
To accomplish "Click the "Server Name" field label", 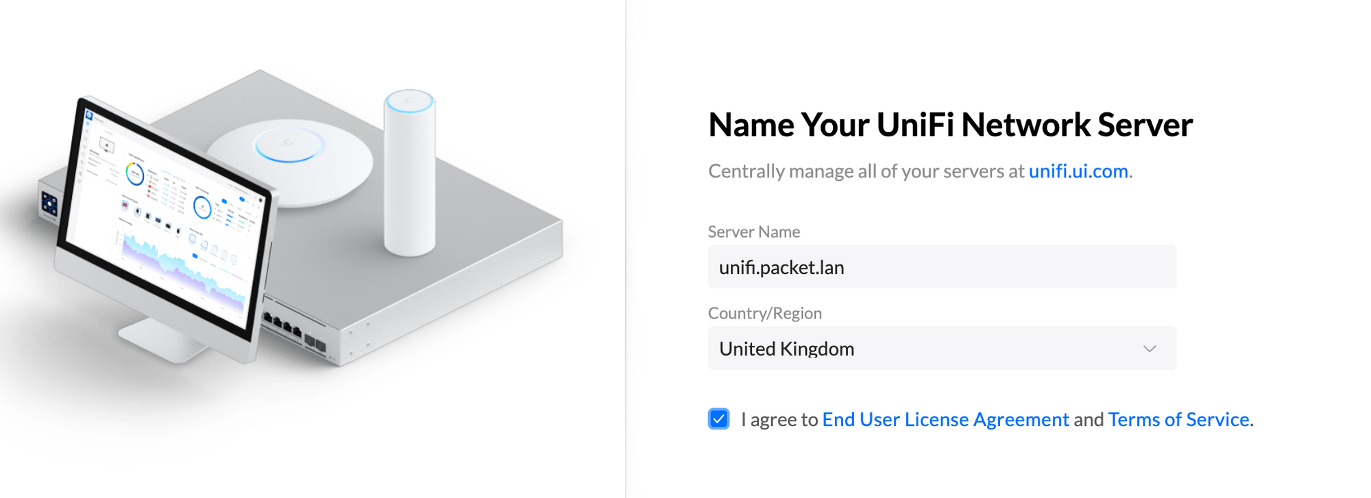I will 753,232.
